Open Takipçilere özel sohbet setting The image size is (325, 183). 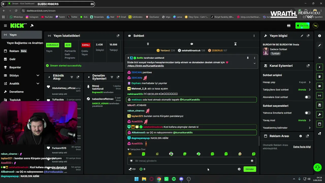287,90
